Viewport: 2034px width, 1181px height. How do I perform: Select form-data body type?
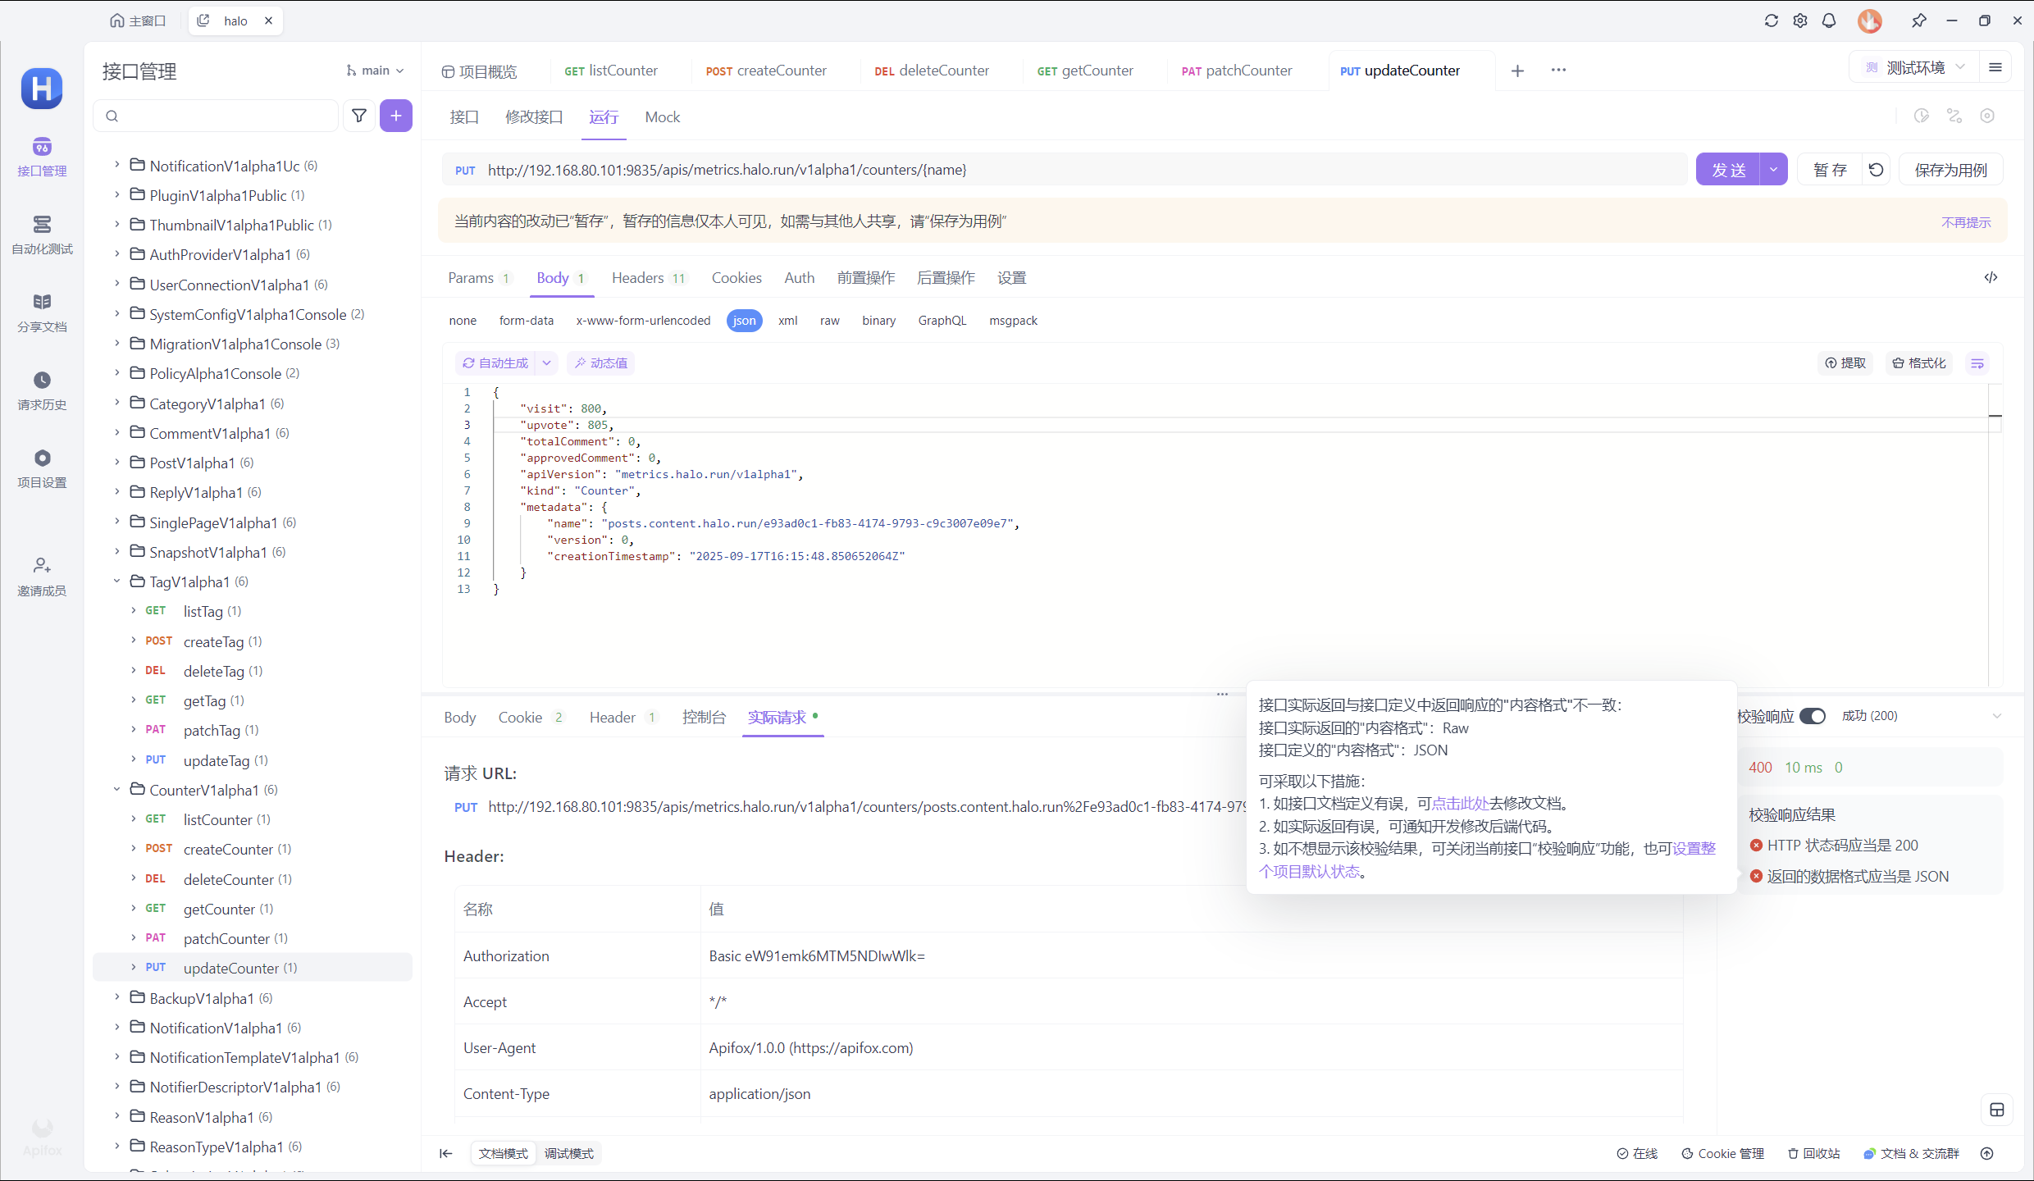[x=526, y=321]
